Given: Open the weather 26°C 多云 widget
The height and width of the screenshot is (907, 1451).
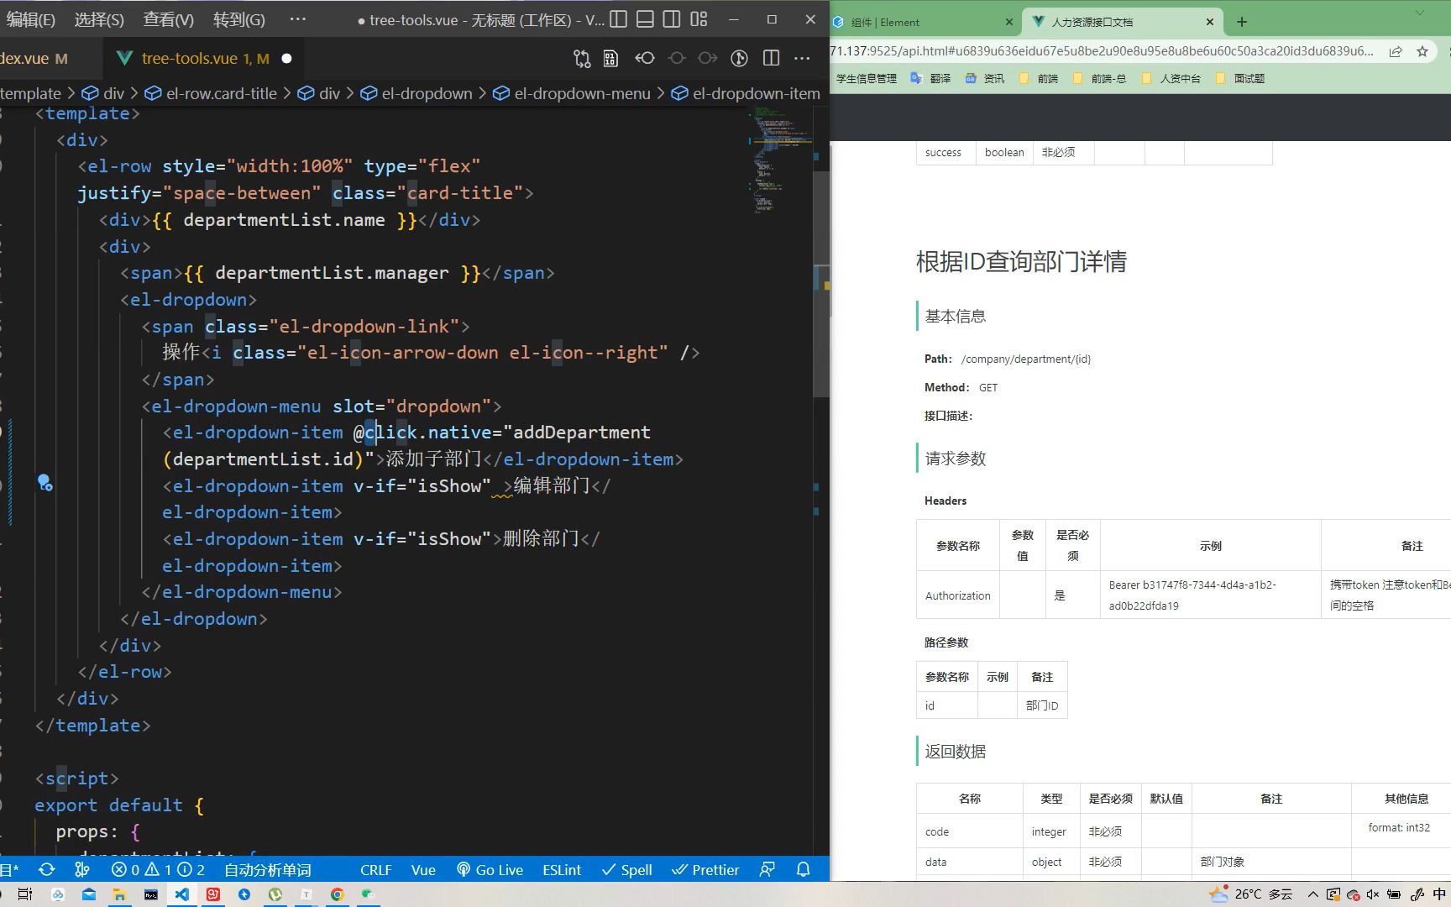Looking at the screenshot, I should [1250, 894].
